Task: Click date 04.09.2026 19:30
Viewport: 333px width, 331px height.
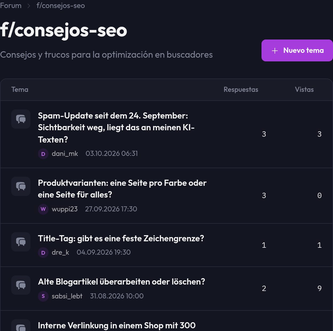Action: pos(104,252)
